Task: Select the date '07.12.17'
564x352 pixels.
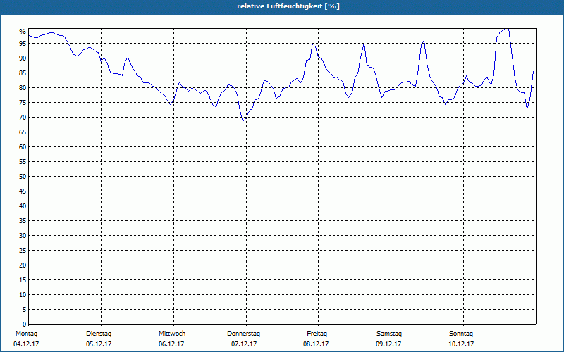Action: point(244,344)
